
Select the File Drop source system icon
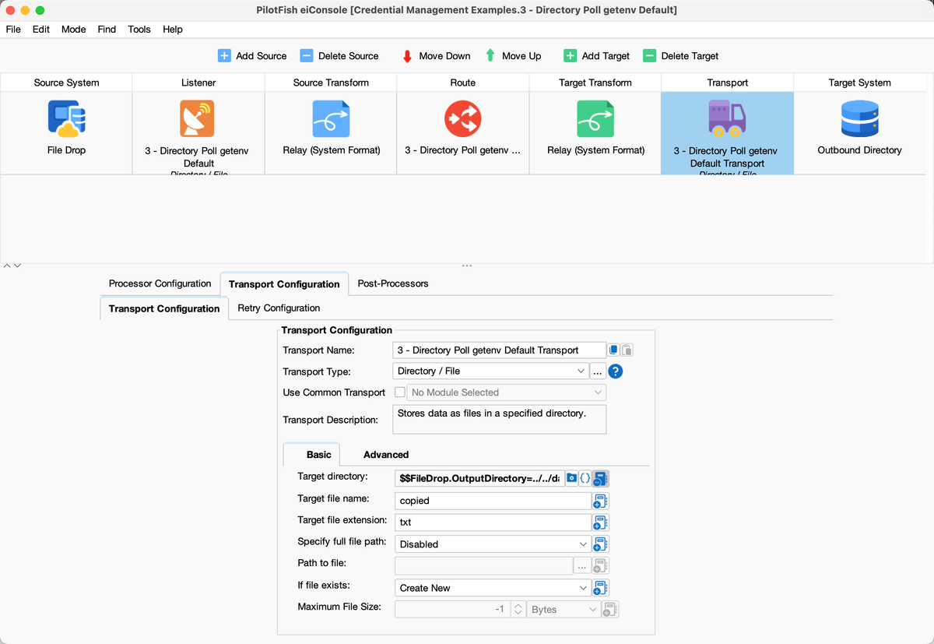66,118
